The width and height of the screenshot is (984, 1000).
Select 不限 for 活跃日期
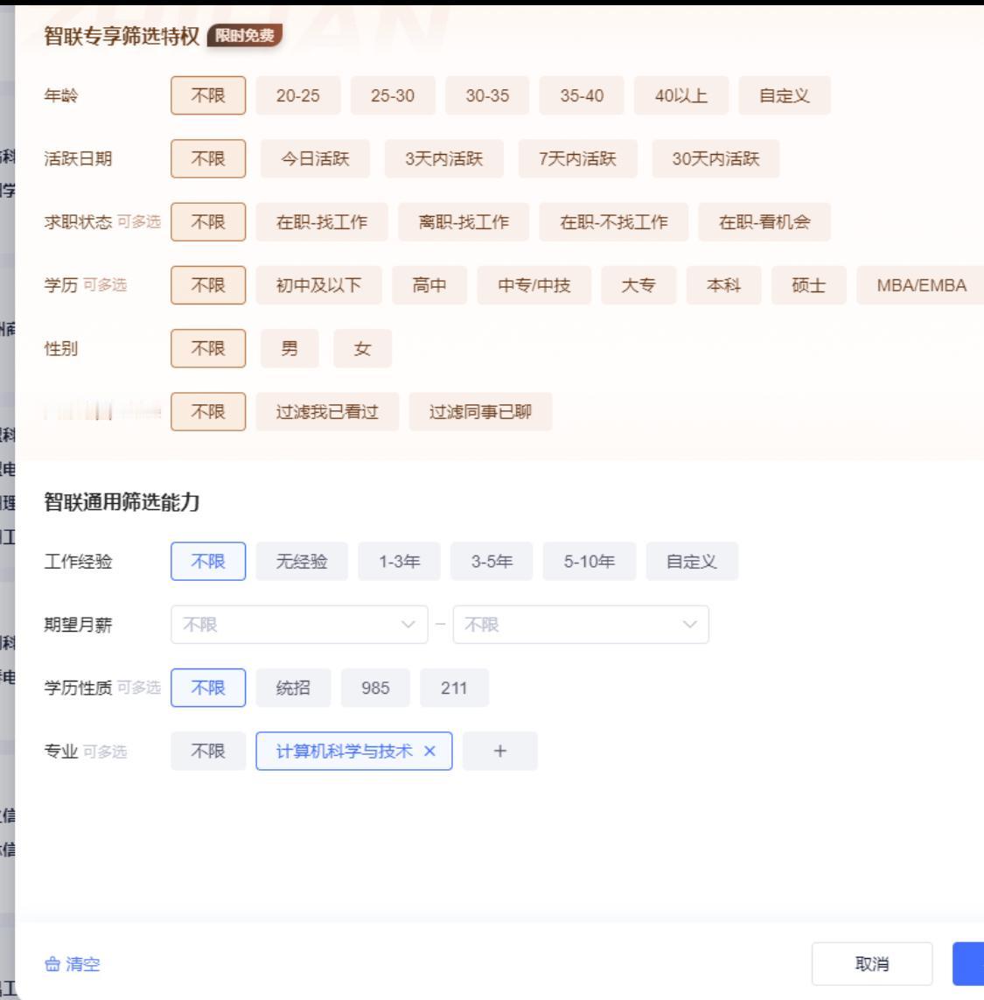pos(208,159)
